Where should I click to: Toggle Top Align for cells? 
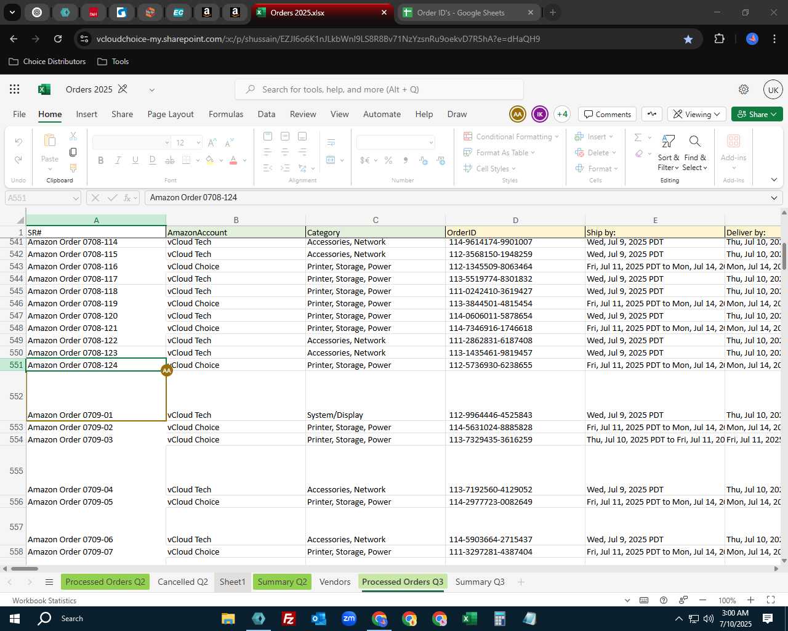[268, 136]
